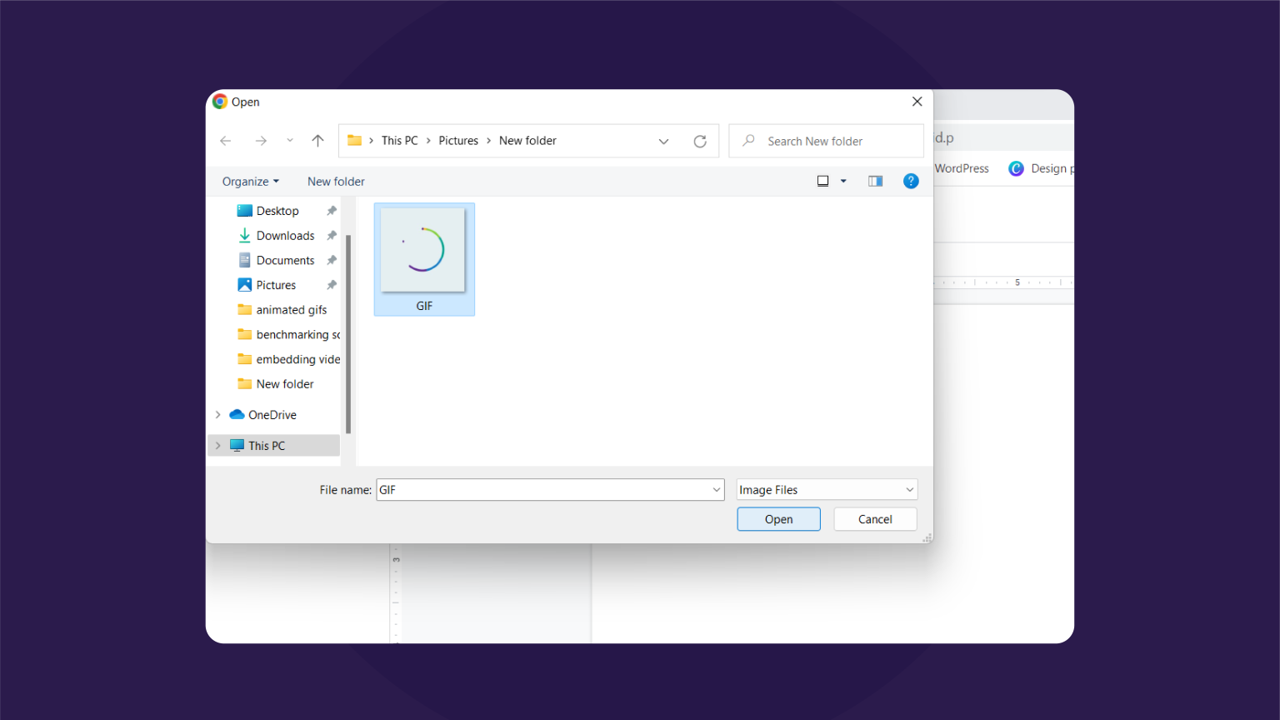1280x720 pixels.
Task: Select the animated gifs folder
Action: 290,309
